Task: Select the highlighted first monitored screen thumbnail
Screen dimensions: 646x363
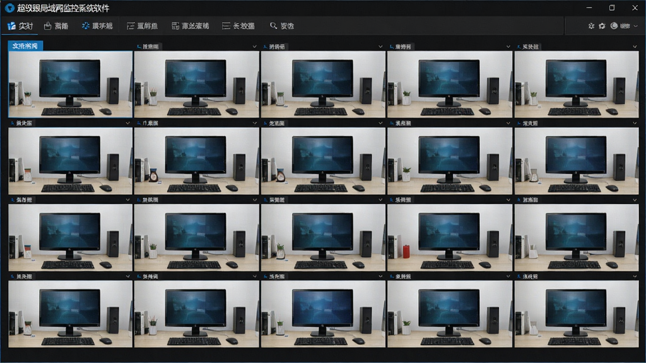Action: click(x=71, y=84)
